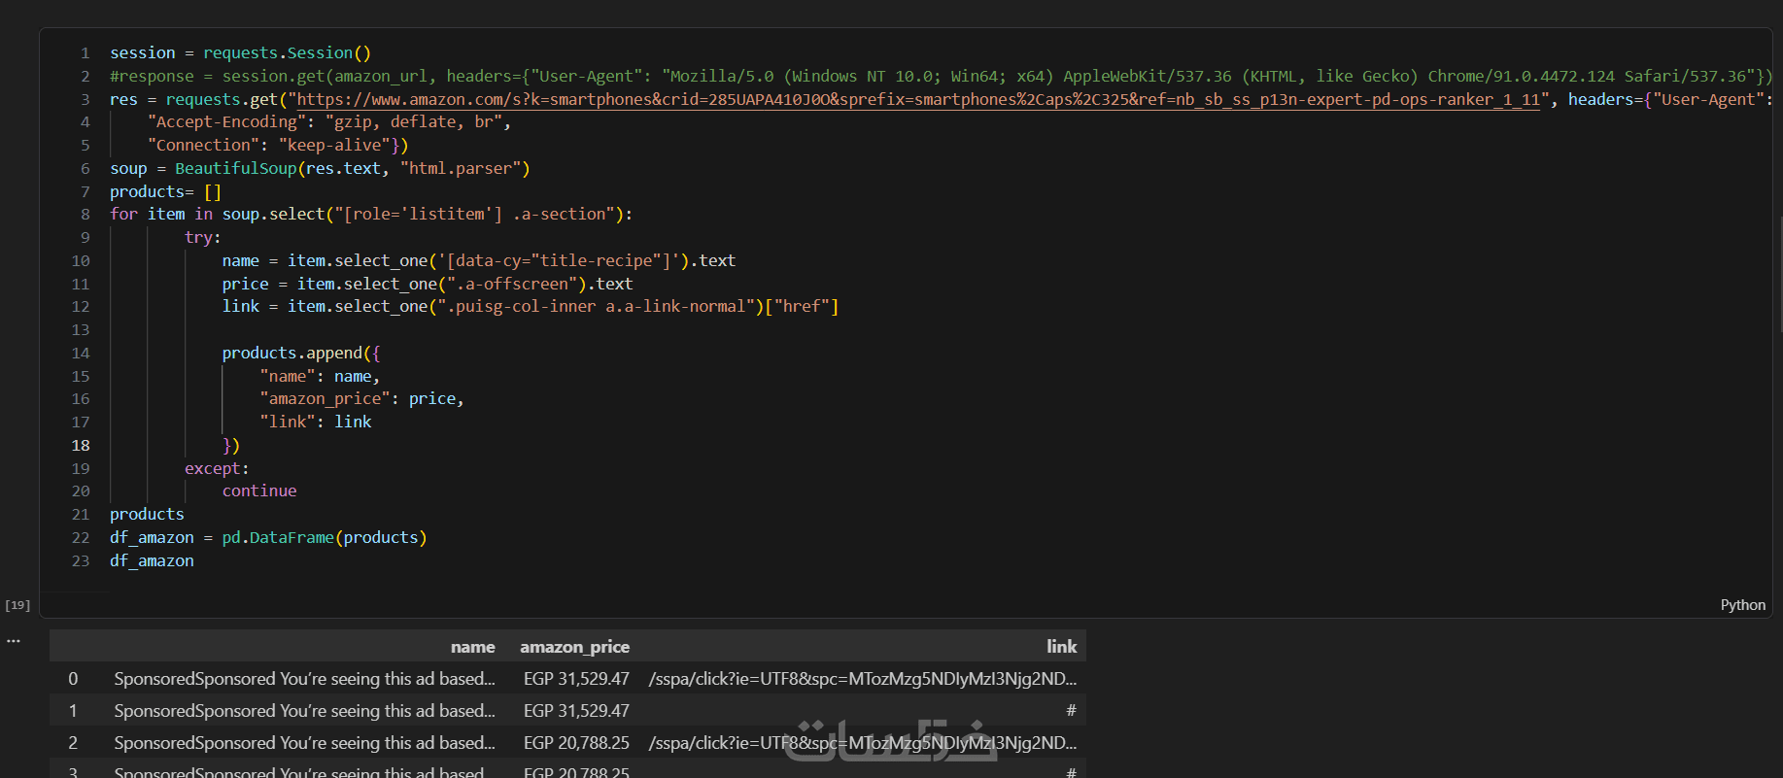
Task: Place cursor on "continue" keyword on line 20
Action: tap(259, 490)
